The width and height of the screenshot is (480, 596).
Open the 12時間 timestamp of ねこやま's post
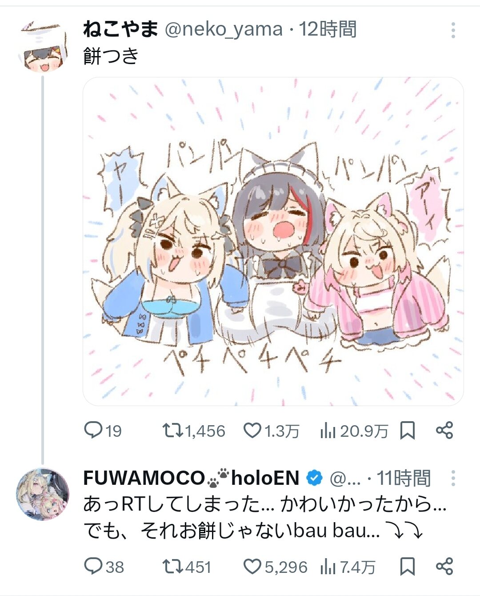pos(328,29)
